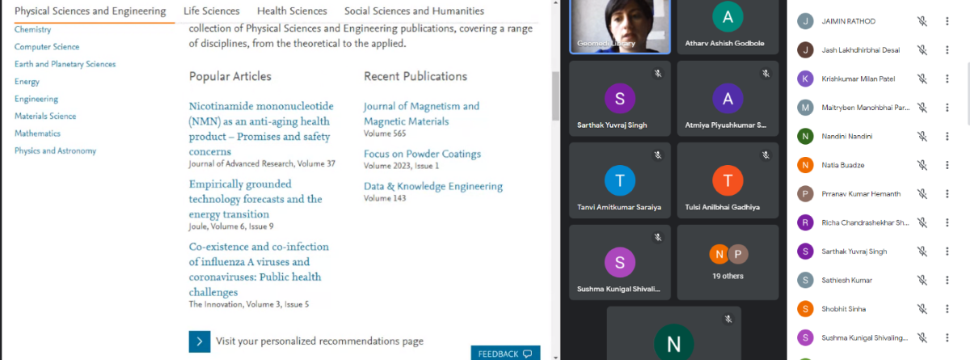Click muted mic icon for Maitryben Manohbhai
The height and width of the screenshot is (360, 970).
pyautogui.click(x=922, y=108)
